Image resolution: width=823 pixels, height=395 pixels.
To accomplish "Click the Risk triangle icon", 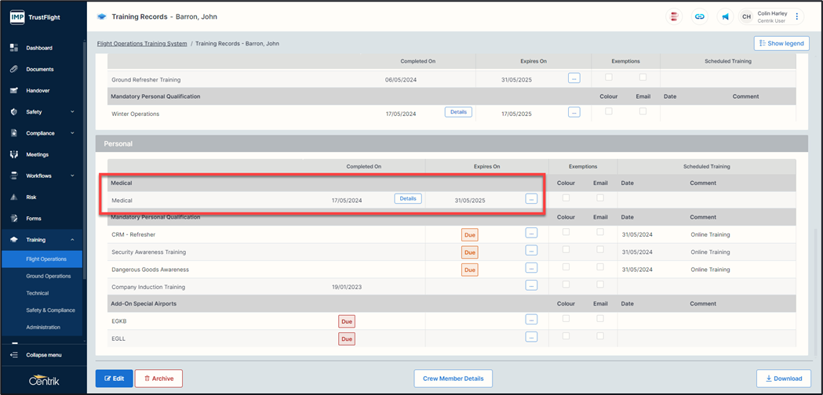I will 14,197.
